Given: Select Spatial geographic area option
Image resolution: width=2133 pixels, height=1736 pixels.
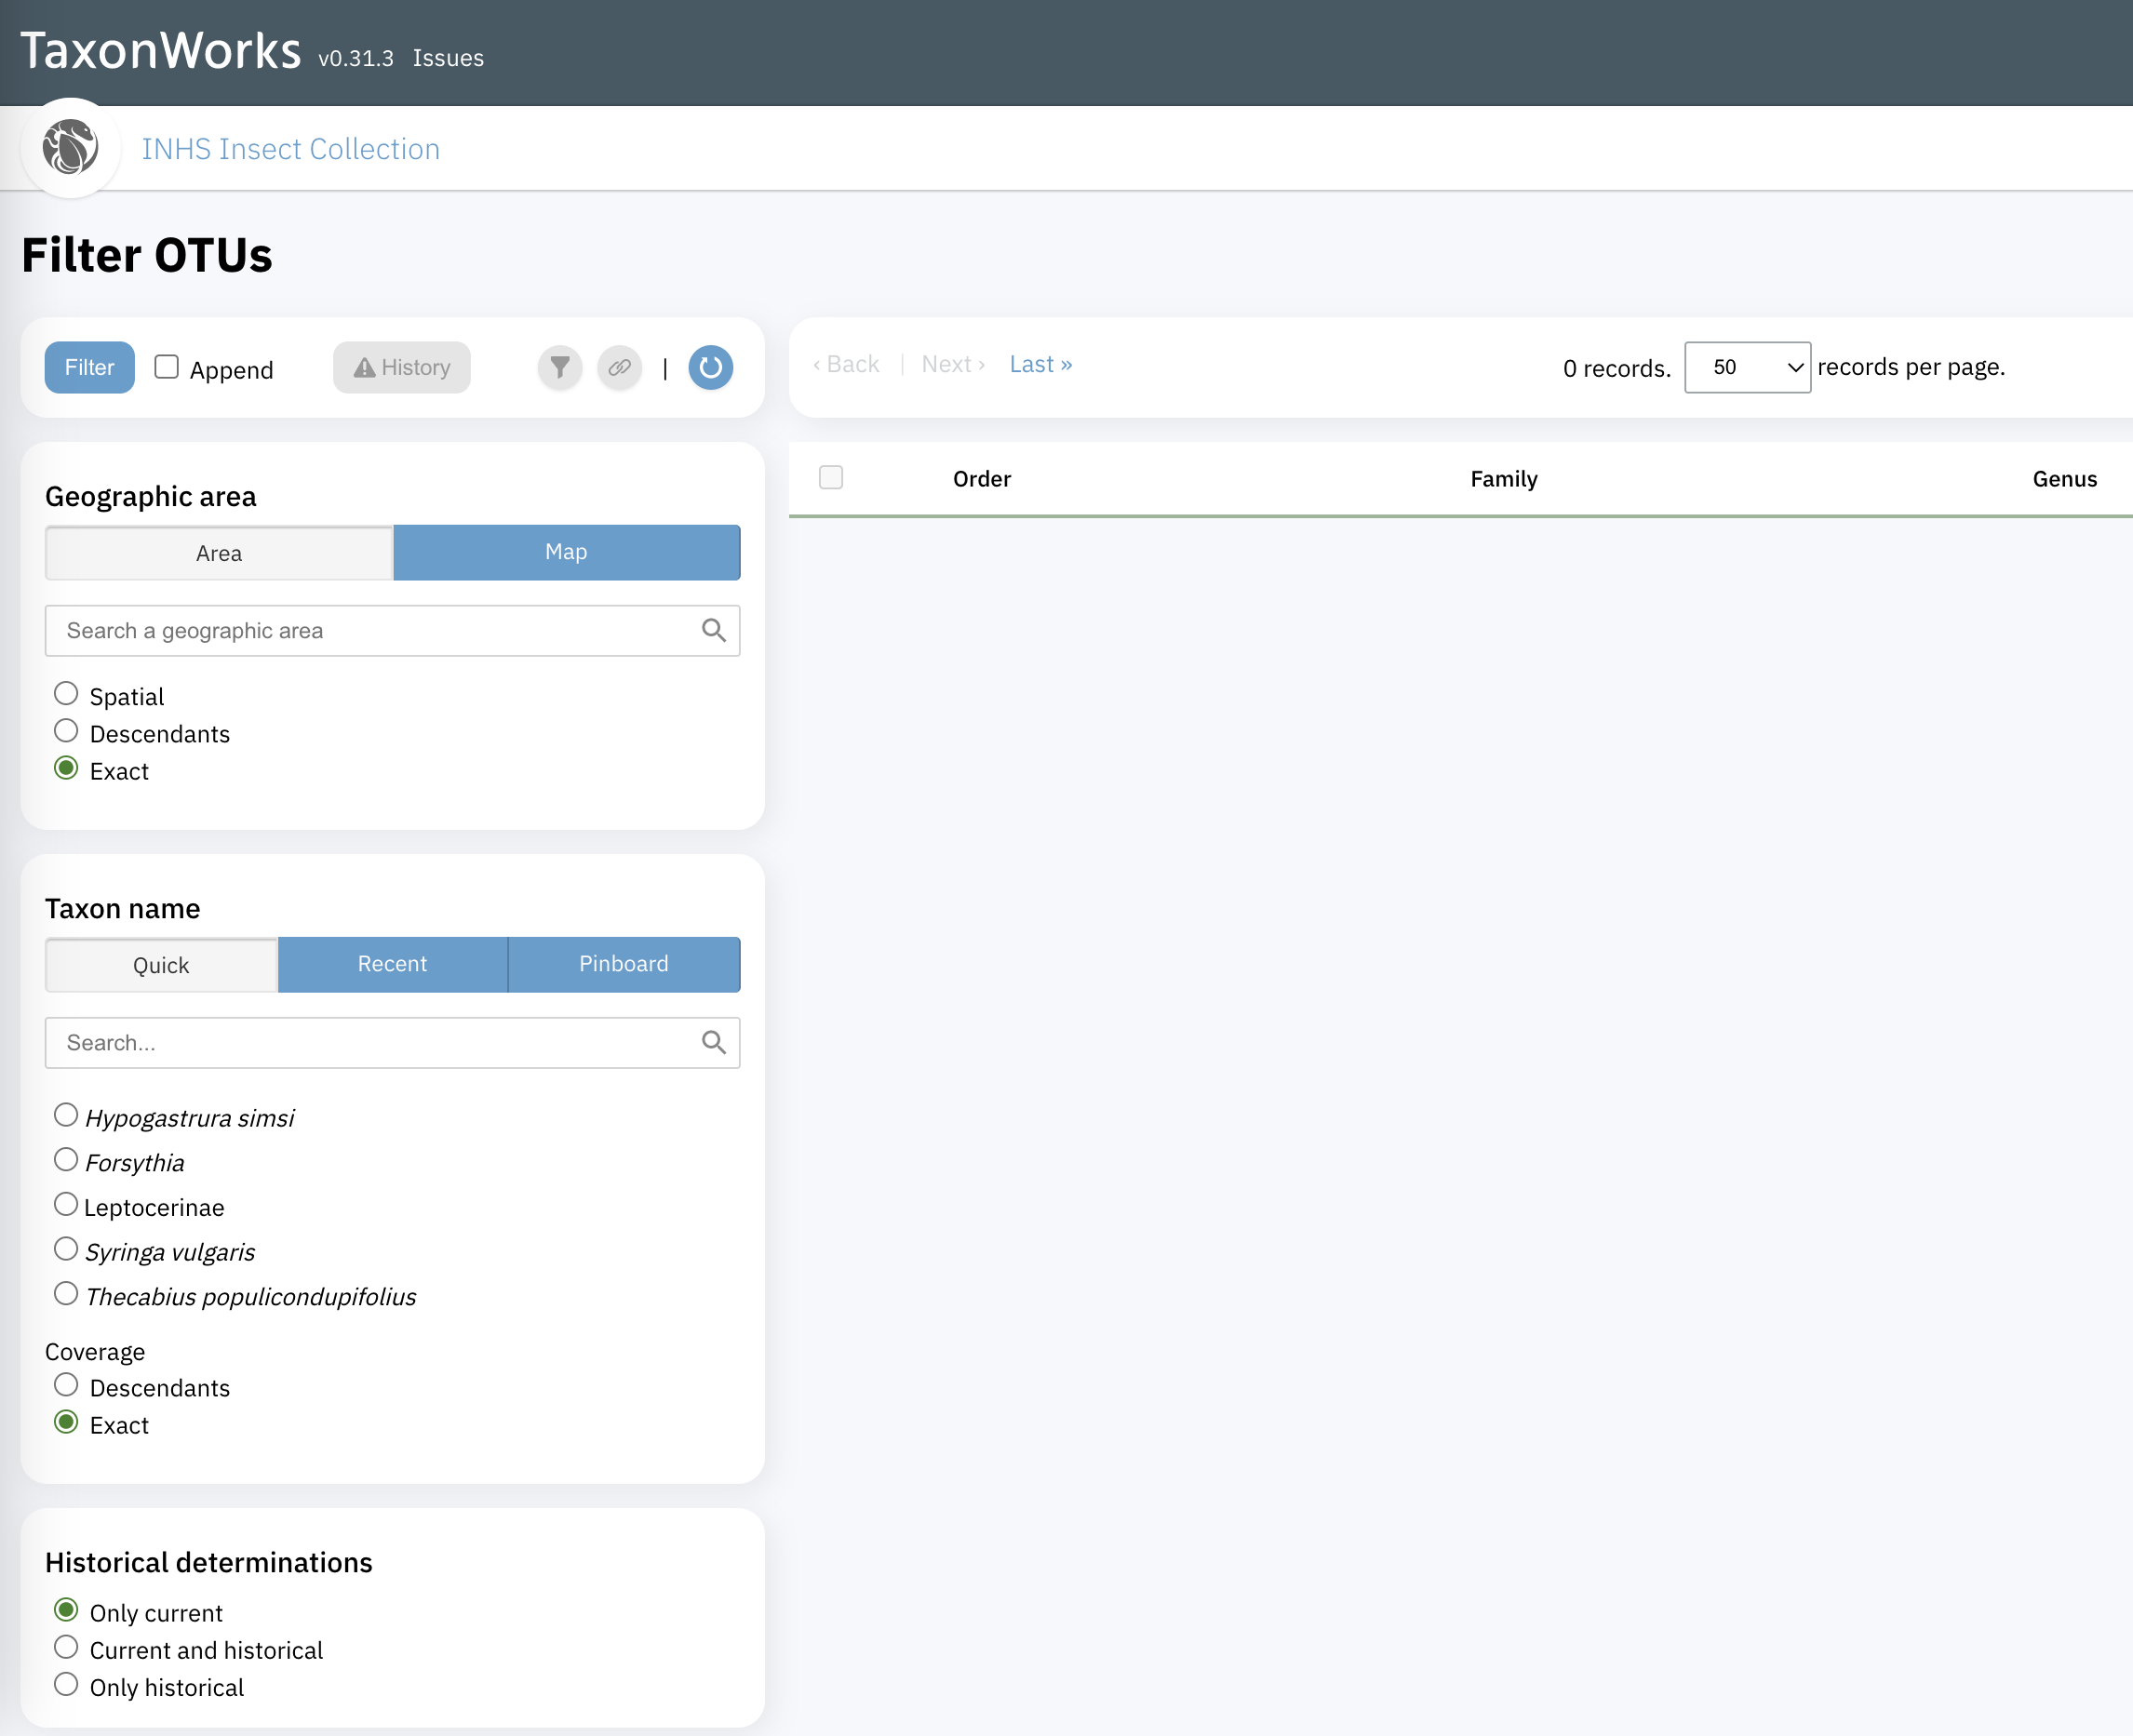Looking at the screenshot, I should tap(66, 692).
